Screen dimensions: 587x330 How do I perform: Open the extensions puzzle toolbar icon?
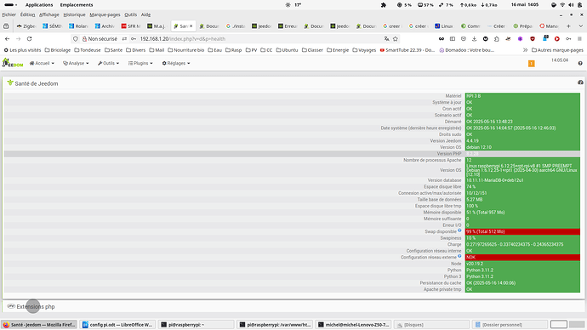coord(497,38)
